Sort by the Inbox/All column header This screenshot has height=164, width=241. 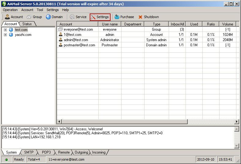click(x=177, y=24)
